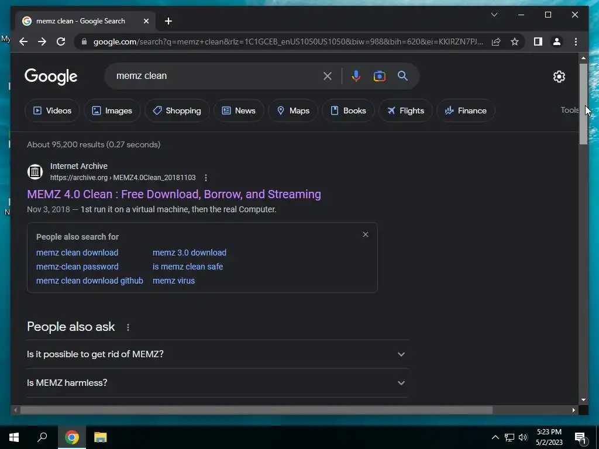Click vertical scrollbar thumb
This screenshot has width=599, height=449.
tap(583, 104)
